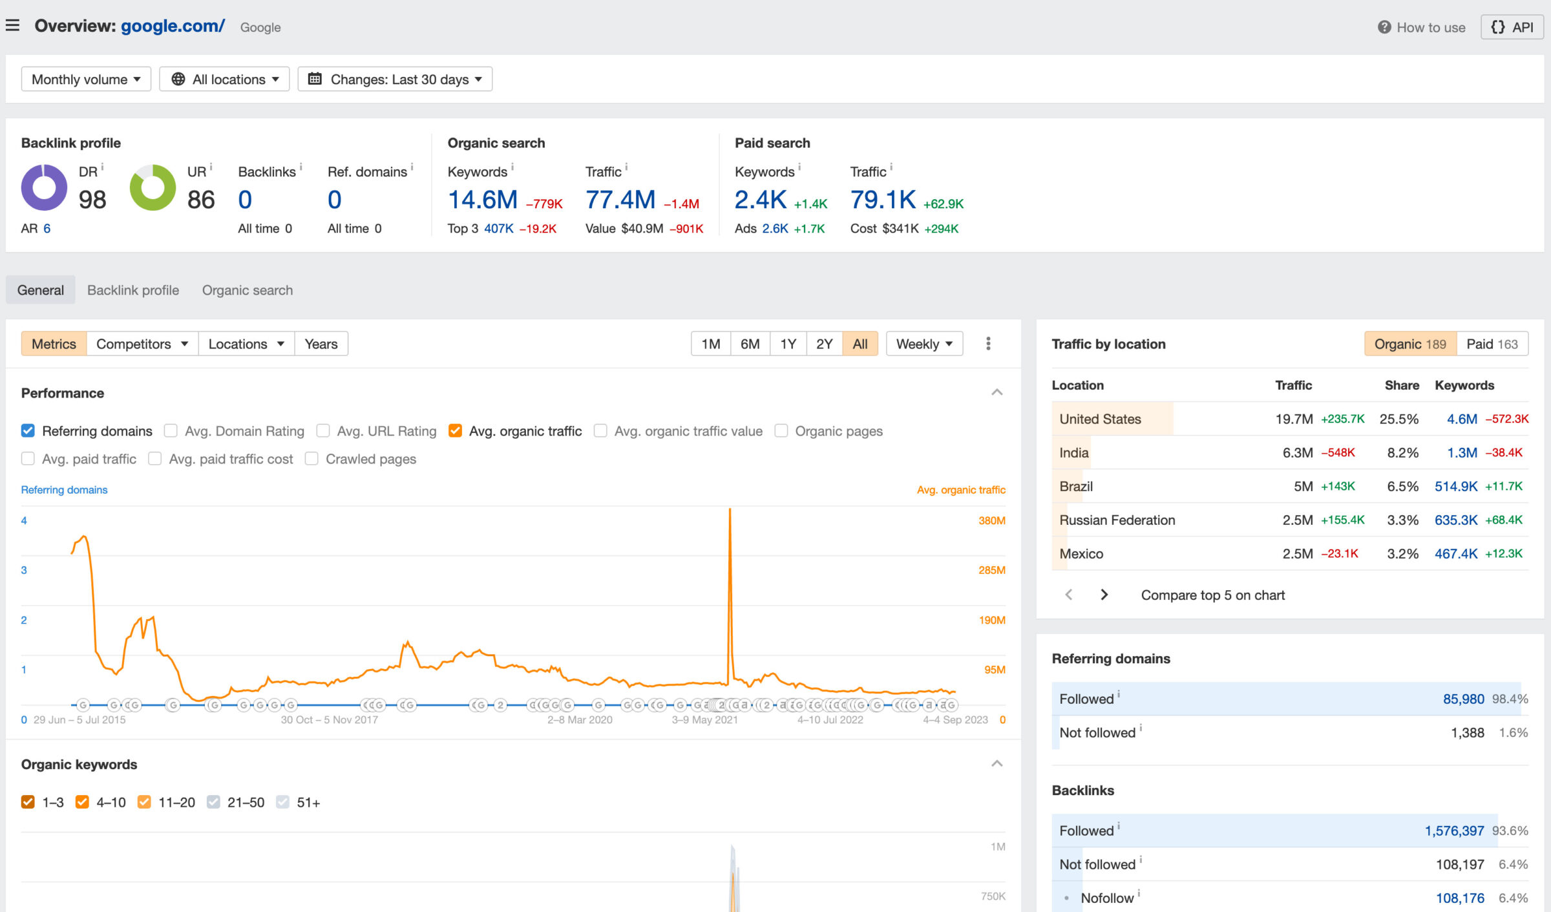Image resolution: width=1551 pixels, height=912 pixels.
Task: Enable Avg. paid traffic checkbox
Action: [28, 458]
